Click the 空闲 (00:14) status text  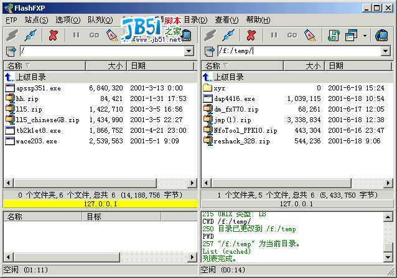[223, 270]
